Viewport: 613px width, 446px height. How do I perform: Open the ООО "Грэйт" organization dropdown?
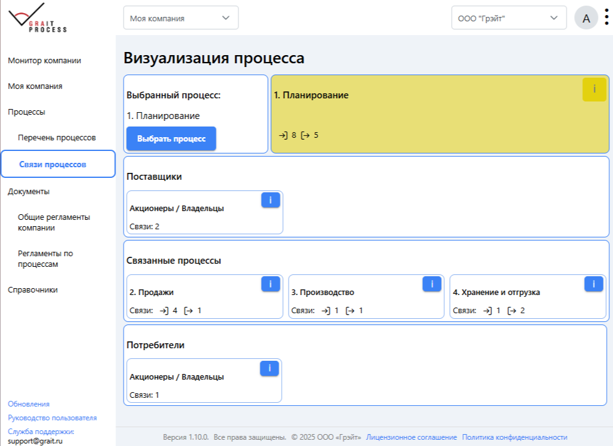click(508, 18)
